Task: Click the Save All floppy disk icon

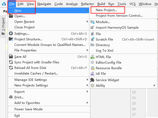Action: coord(11,57)
